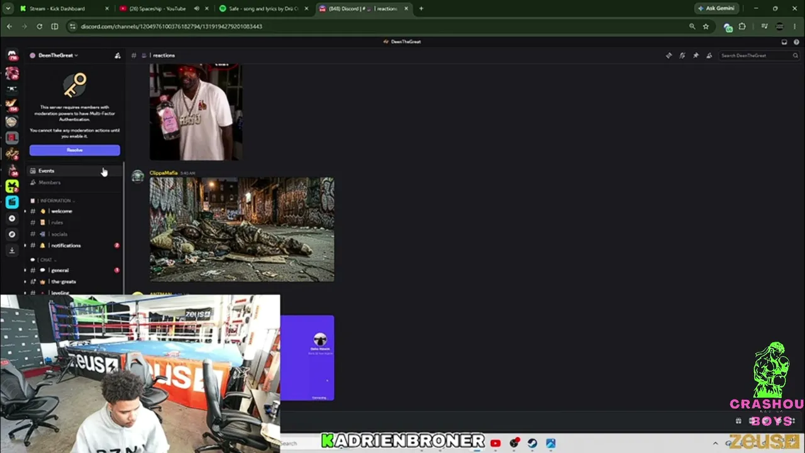The image size is (805, 453).
Task: Open the Threads icon in channel header
Action: click(669, 55)
